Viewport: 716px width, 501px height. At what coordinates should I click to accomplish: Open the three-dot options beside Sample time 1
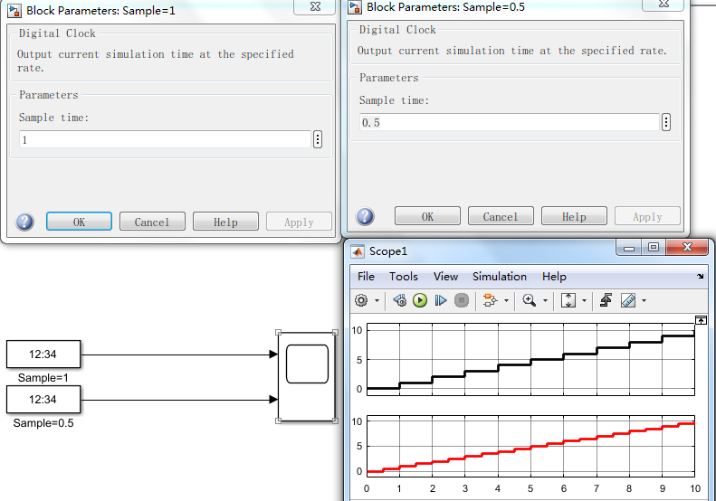click(x=318, y=139)
